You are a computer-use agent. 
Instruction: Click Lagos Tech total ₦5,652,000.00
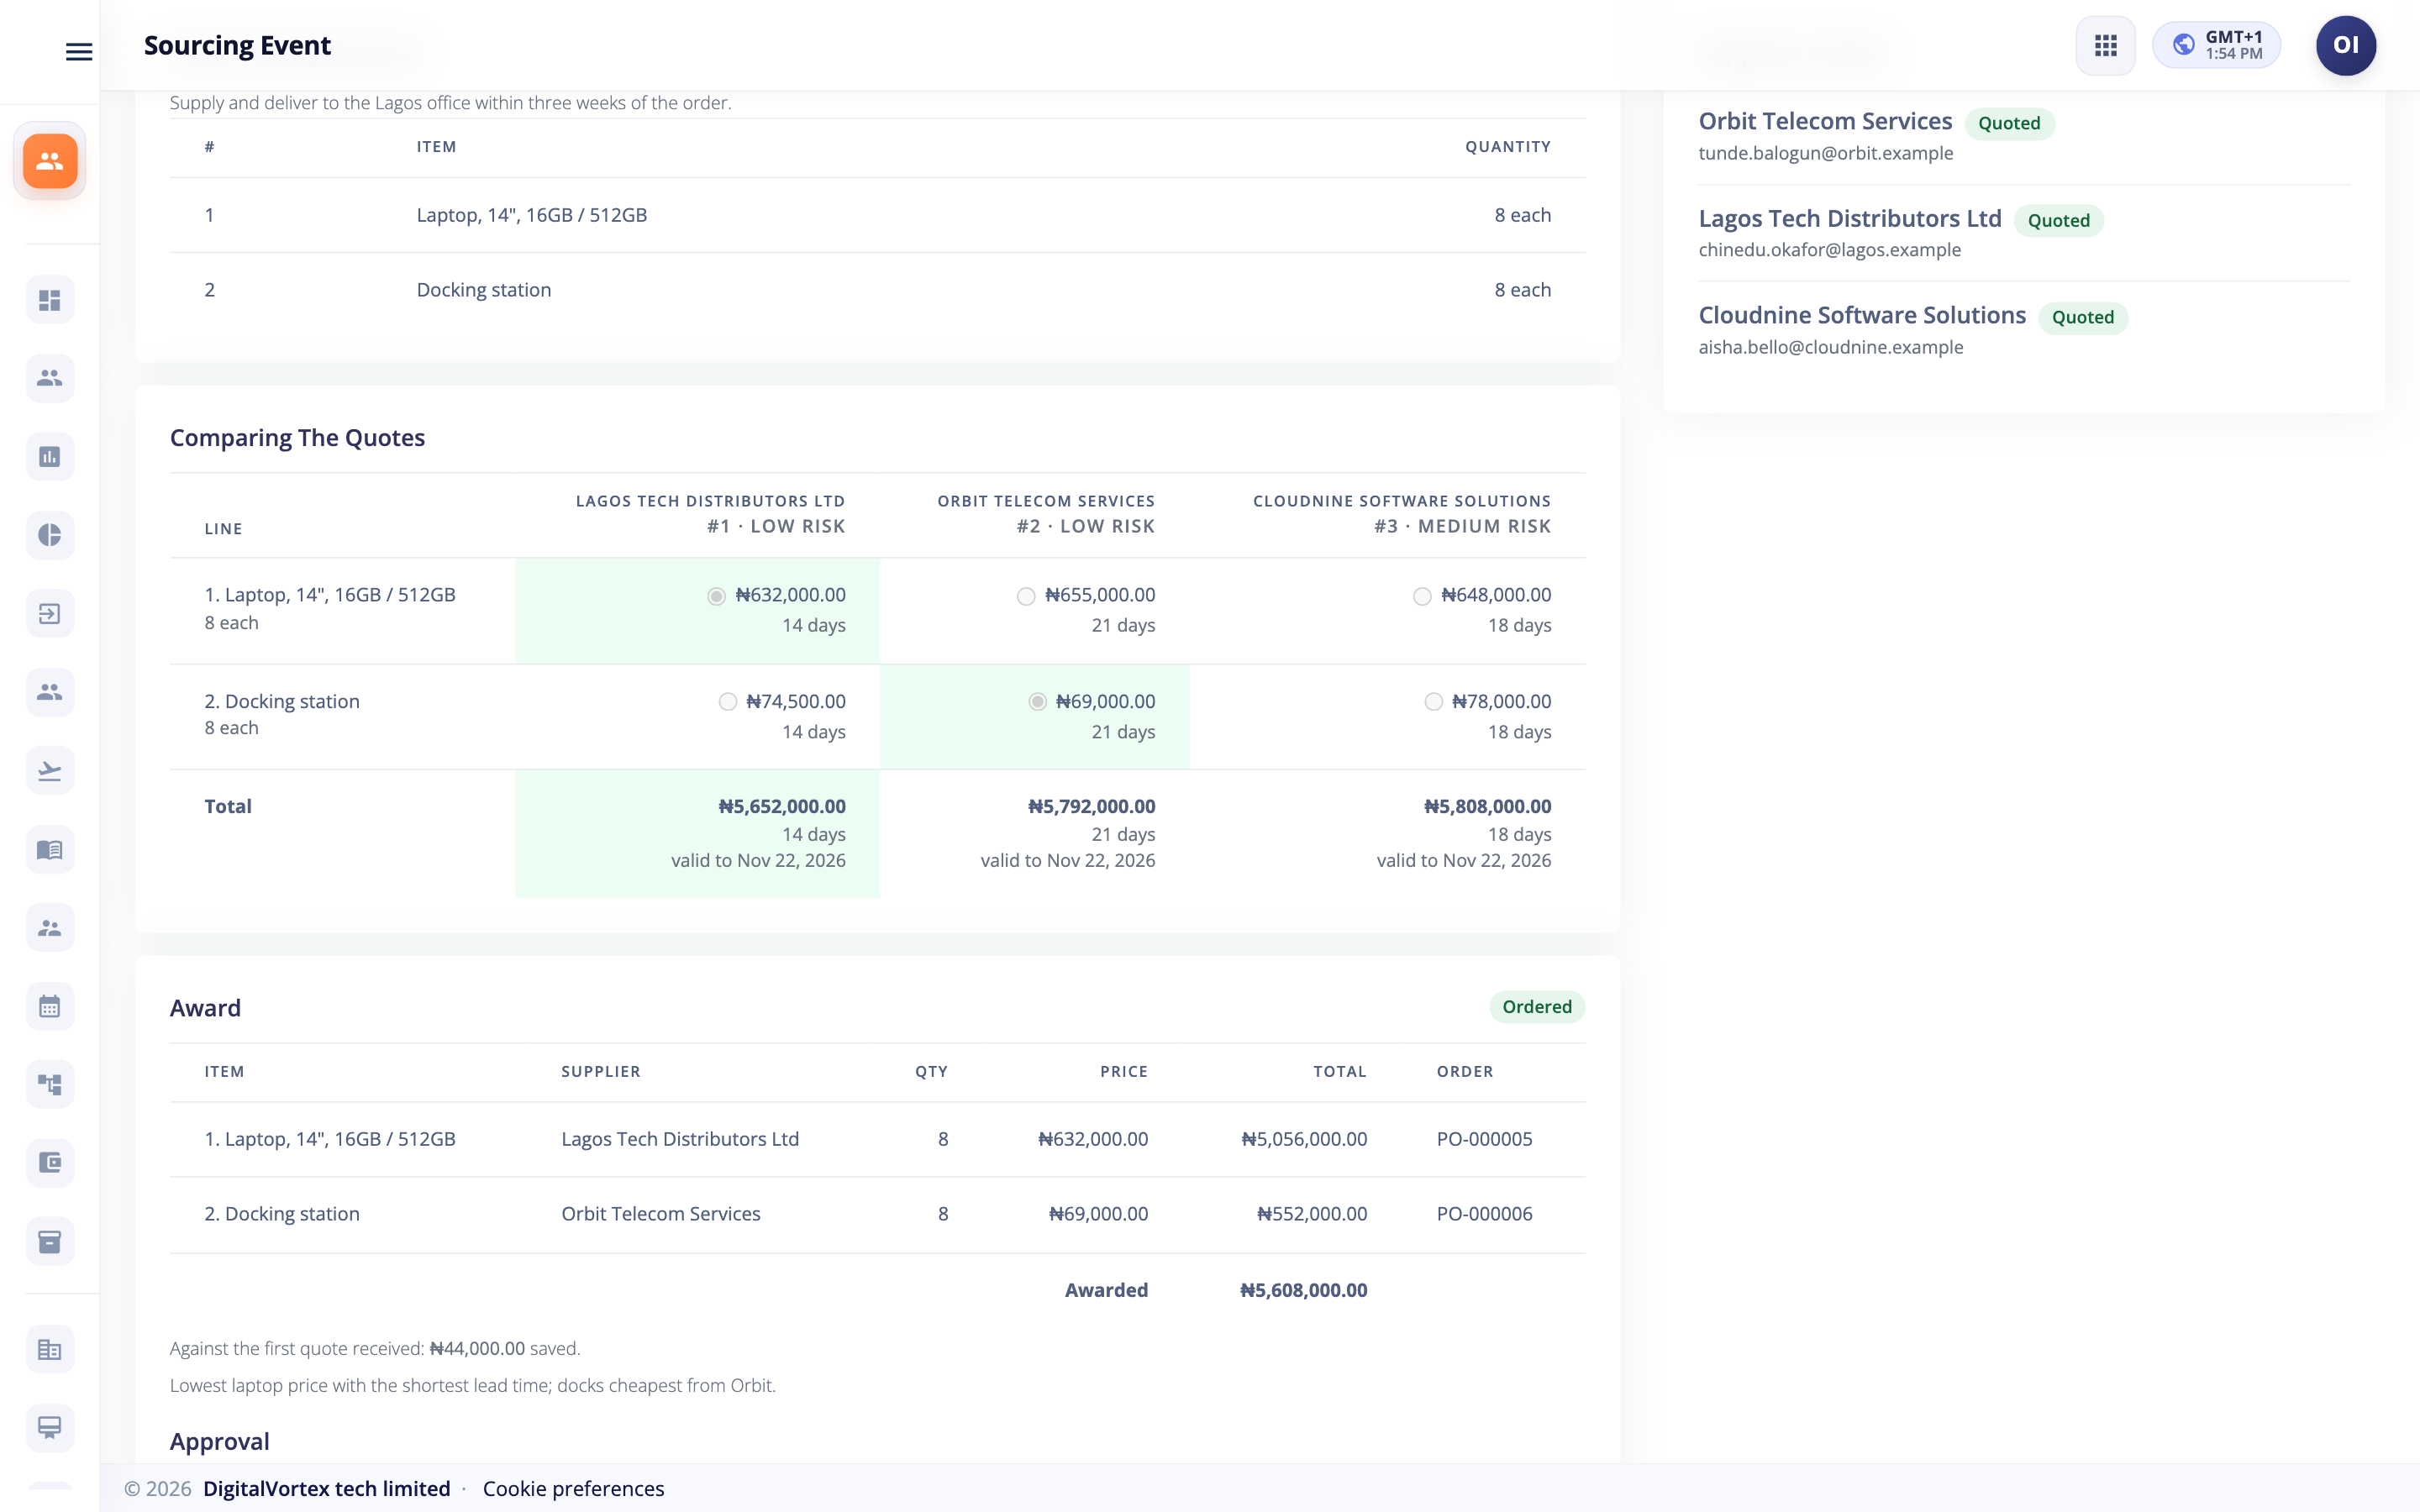pos(782,806)
